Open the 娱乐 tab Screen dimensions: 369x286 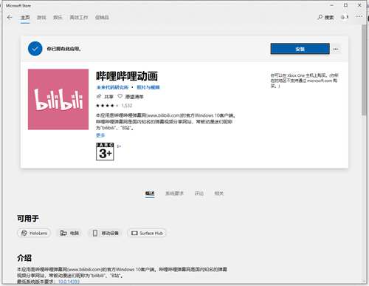[x=58, y=17]
